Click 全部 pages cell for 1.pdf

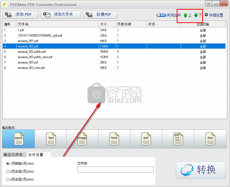pyautogui.click(x=203, y=30)
